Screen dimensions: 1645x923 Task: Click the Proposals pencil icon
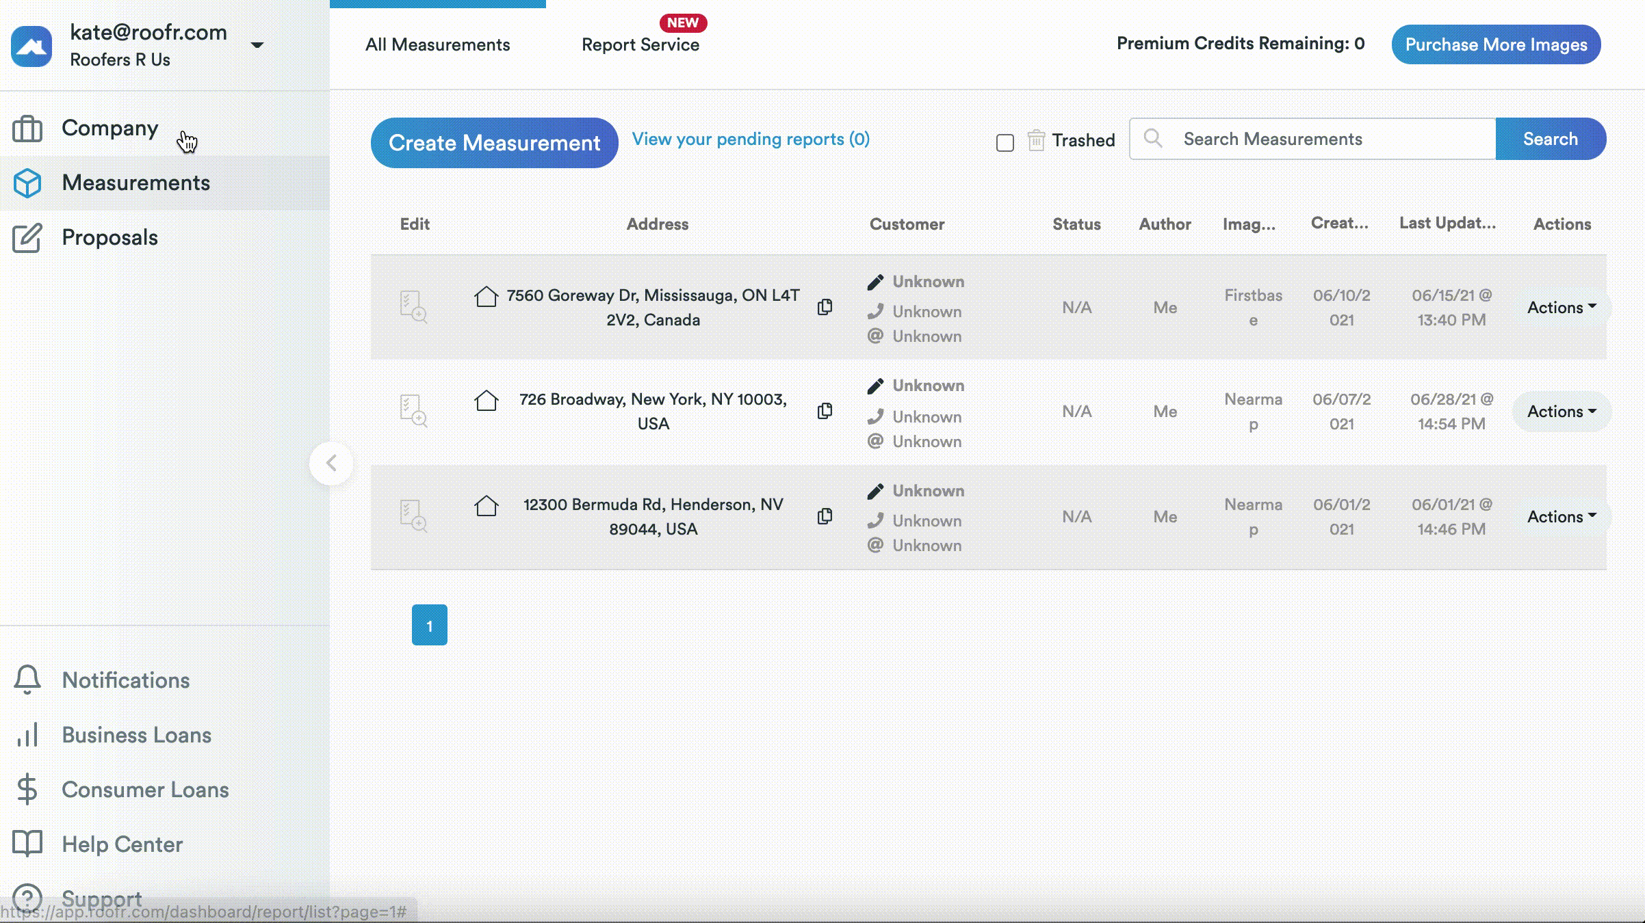click(27, 238)
